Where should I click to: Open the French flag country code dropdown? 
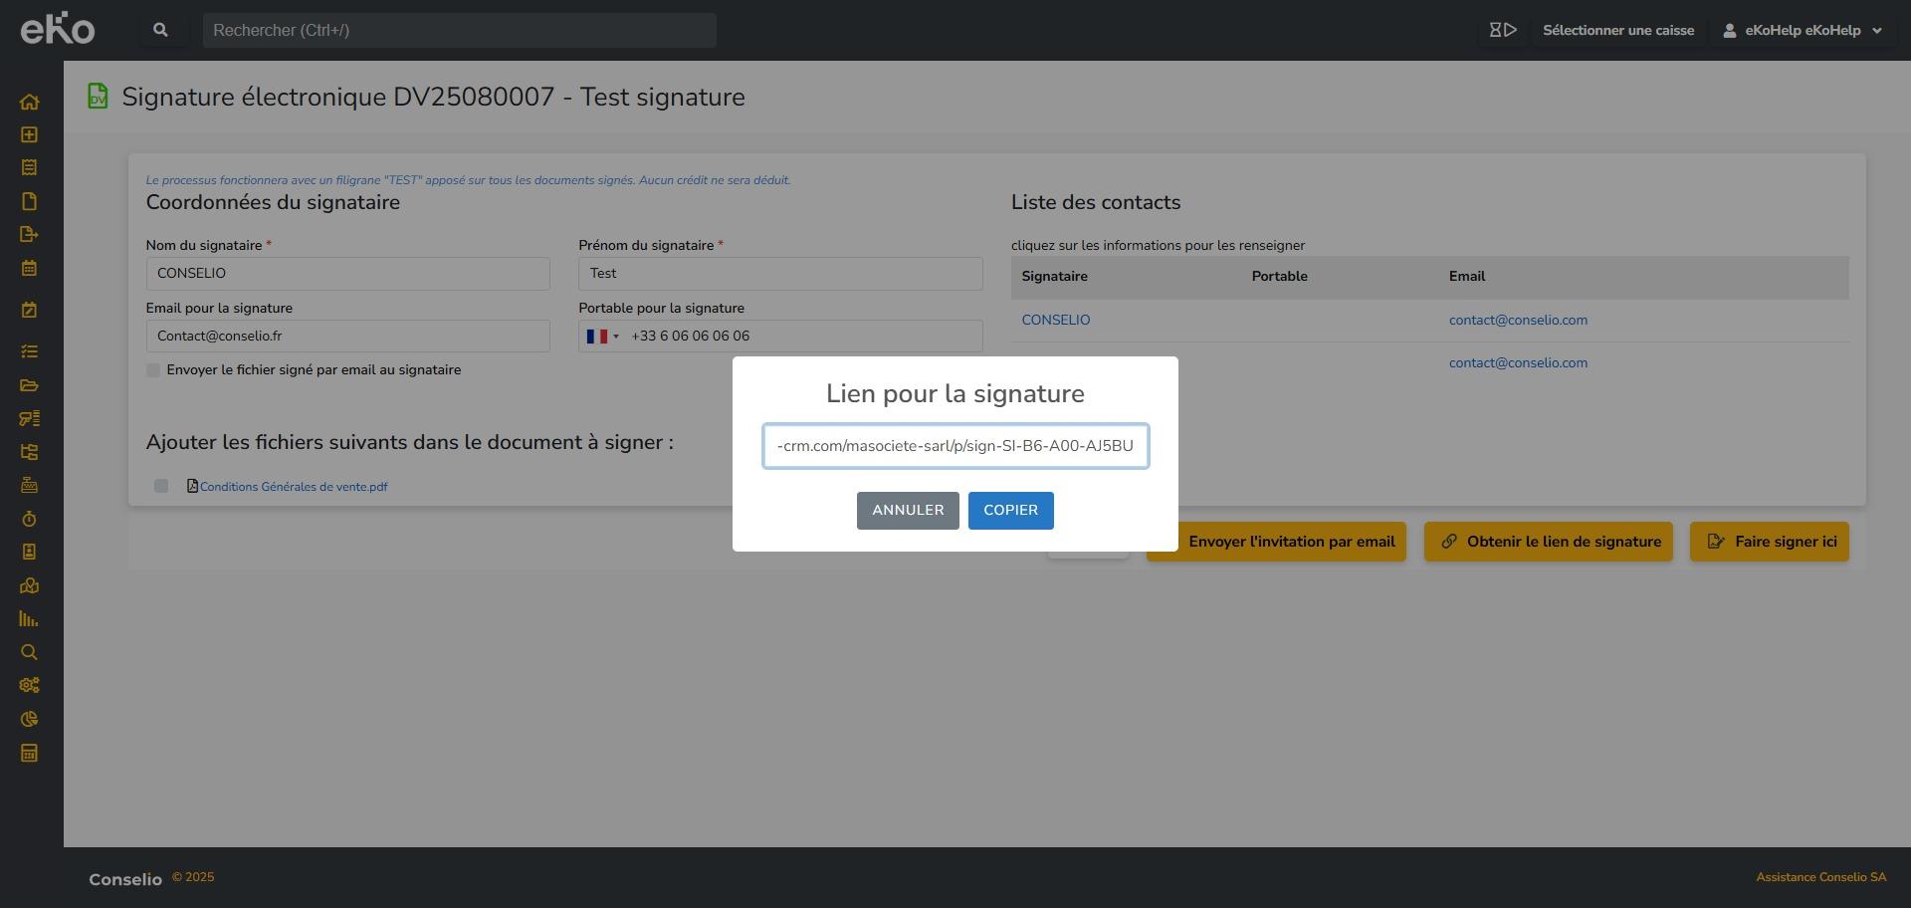pyautogui.click(x=602, y=337)
